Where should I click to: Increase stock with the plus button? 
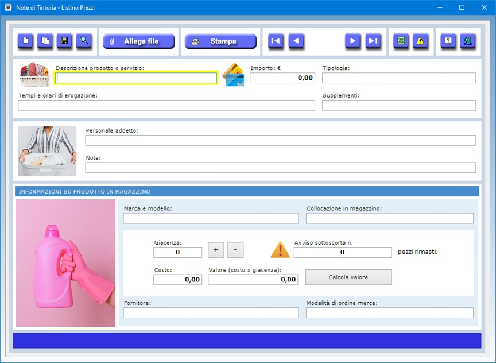[216, 250]
